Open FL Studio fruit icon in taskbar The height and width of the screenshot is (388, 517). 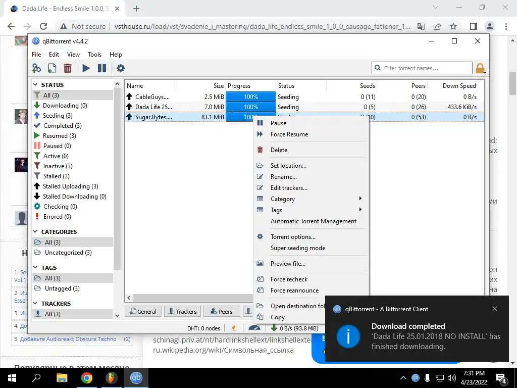coord(111,378)
